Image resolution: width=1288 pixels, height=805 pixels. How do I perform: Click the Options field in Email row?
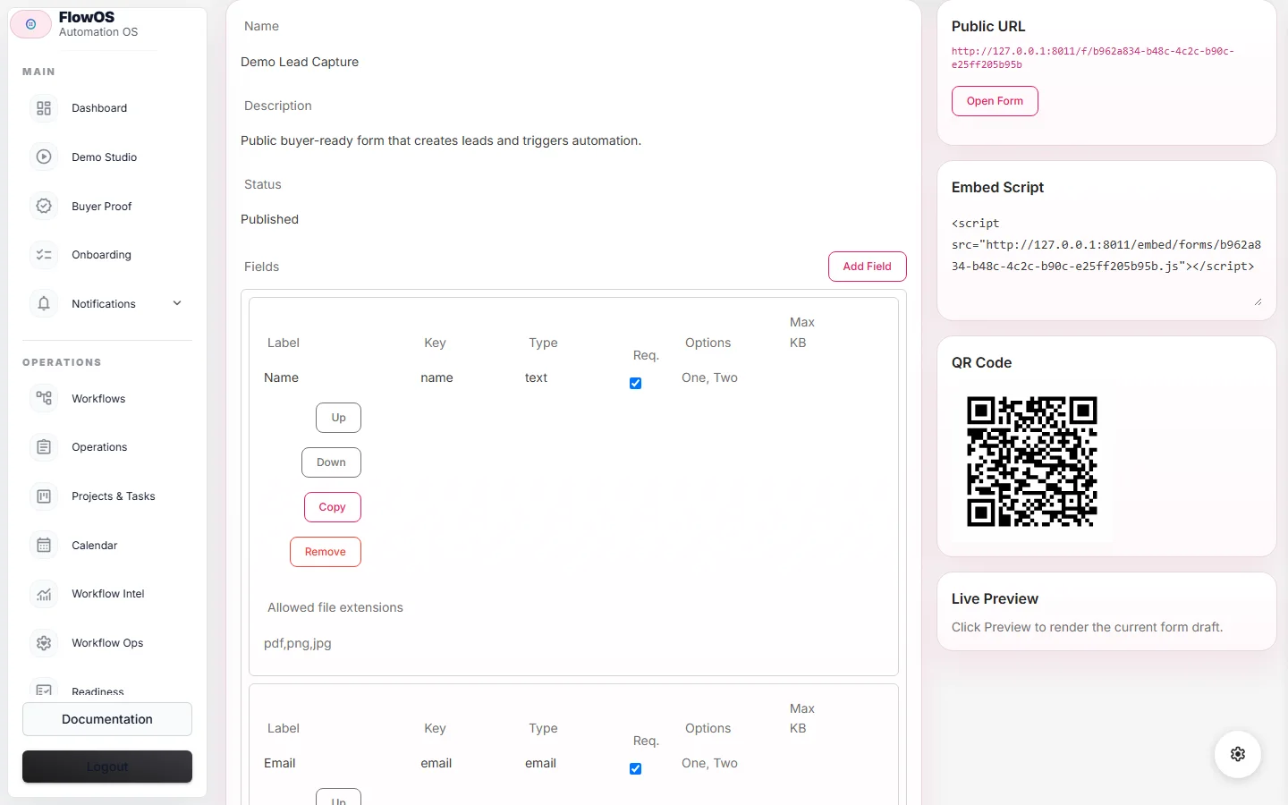point(726,763)
